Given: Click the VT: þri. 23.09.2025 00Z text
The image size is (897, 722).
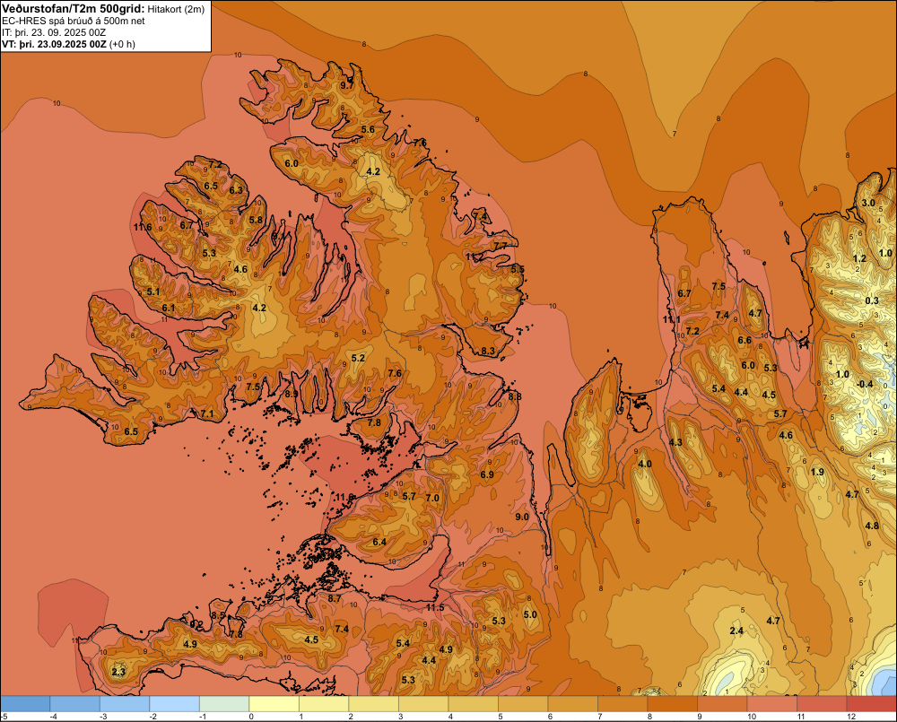Looking at the screenshot, I should 54,44.
